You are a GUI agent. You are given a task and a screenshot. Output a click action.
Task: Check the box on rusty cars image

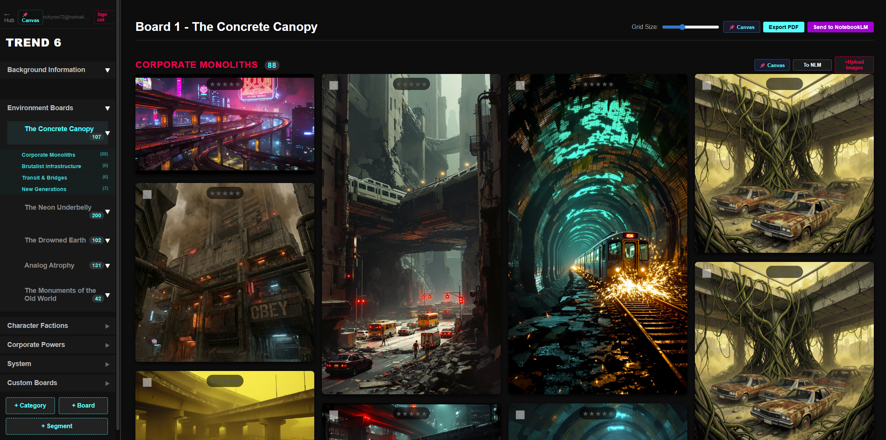[707, 85]
